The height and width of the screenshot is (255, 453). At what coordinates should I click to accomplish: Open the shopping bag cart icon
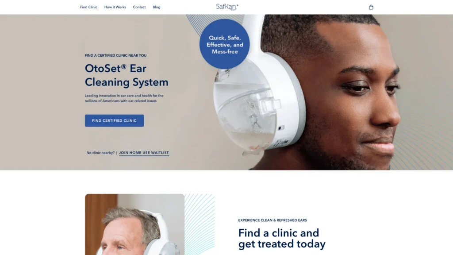pyautogui.click(x=371, y=7)
